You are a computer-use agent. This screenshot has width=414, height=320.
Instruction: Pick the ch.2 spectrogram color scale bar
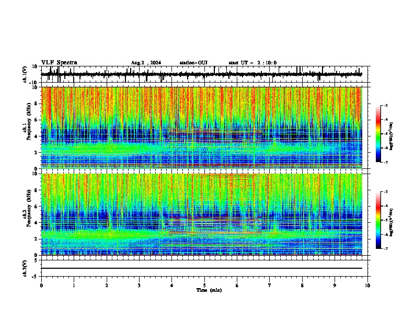pos(378,220)
